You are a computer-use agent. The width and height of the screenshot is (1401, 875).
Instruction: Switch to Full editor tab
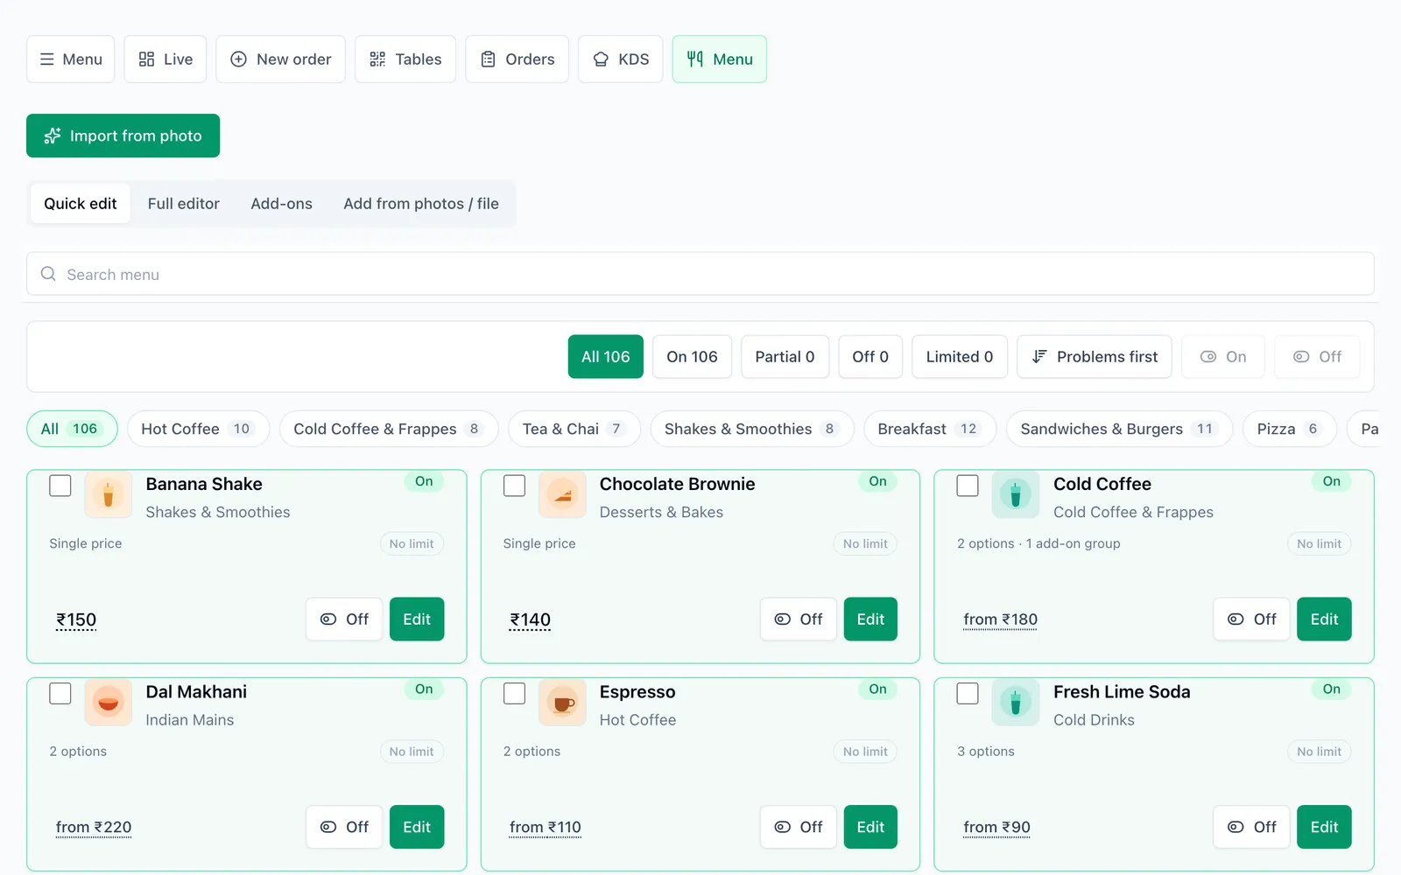pyautogui.click(x=184, y=204)
